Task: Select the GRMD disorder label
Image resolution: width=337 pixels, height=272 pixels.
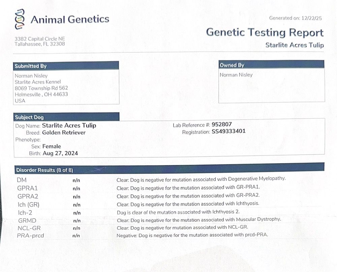Action: pos(26,221)
